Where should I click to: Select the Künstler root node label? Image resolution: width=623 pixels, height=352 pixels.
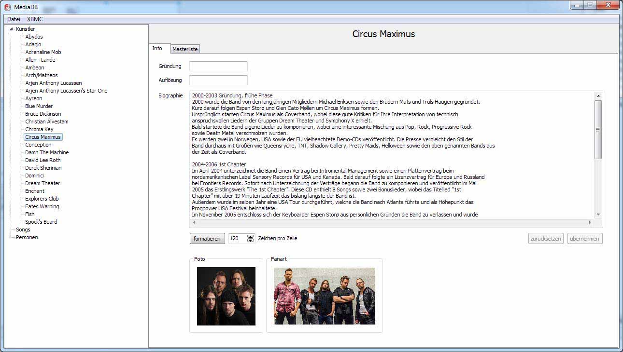click(25, 29)
